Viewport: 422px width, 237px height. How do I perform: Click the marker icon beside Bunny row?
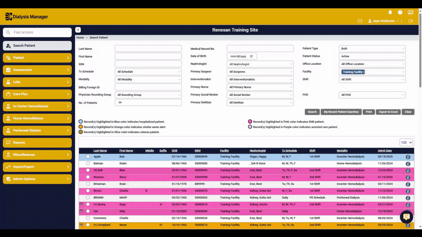82,204
